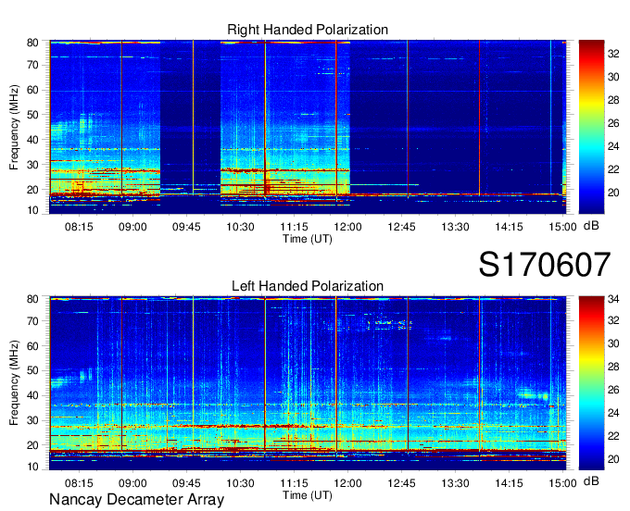Click the 20 dB tick on Right Handed color bar
Screen dimensions: 630x511
(x=613, y=193)
